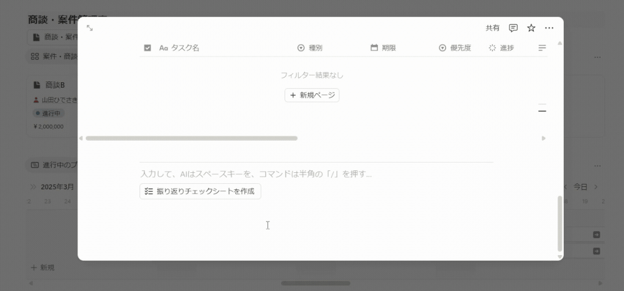Open 期限 date column header

383,47
